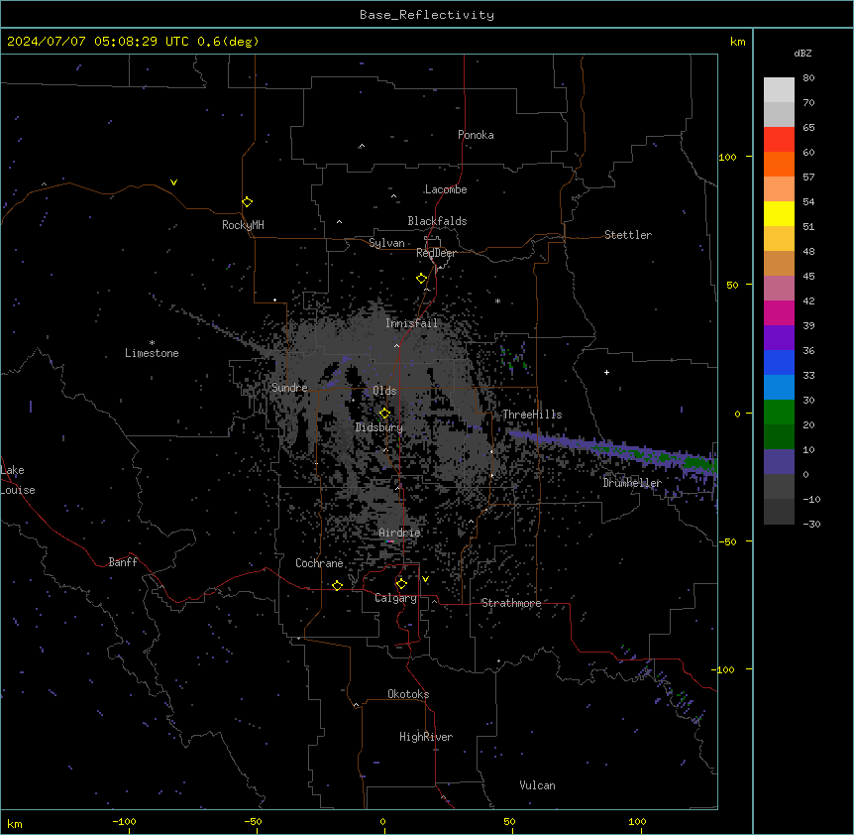Select yellow diamond marker east of Cochrane
Viewport: 854px width, 835px height.
coord(337,585)
